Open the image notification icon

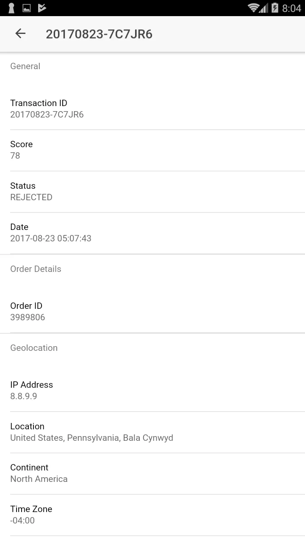[x=26, y=8]
